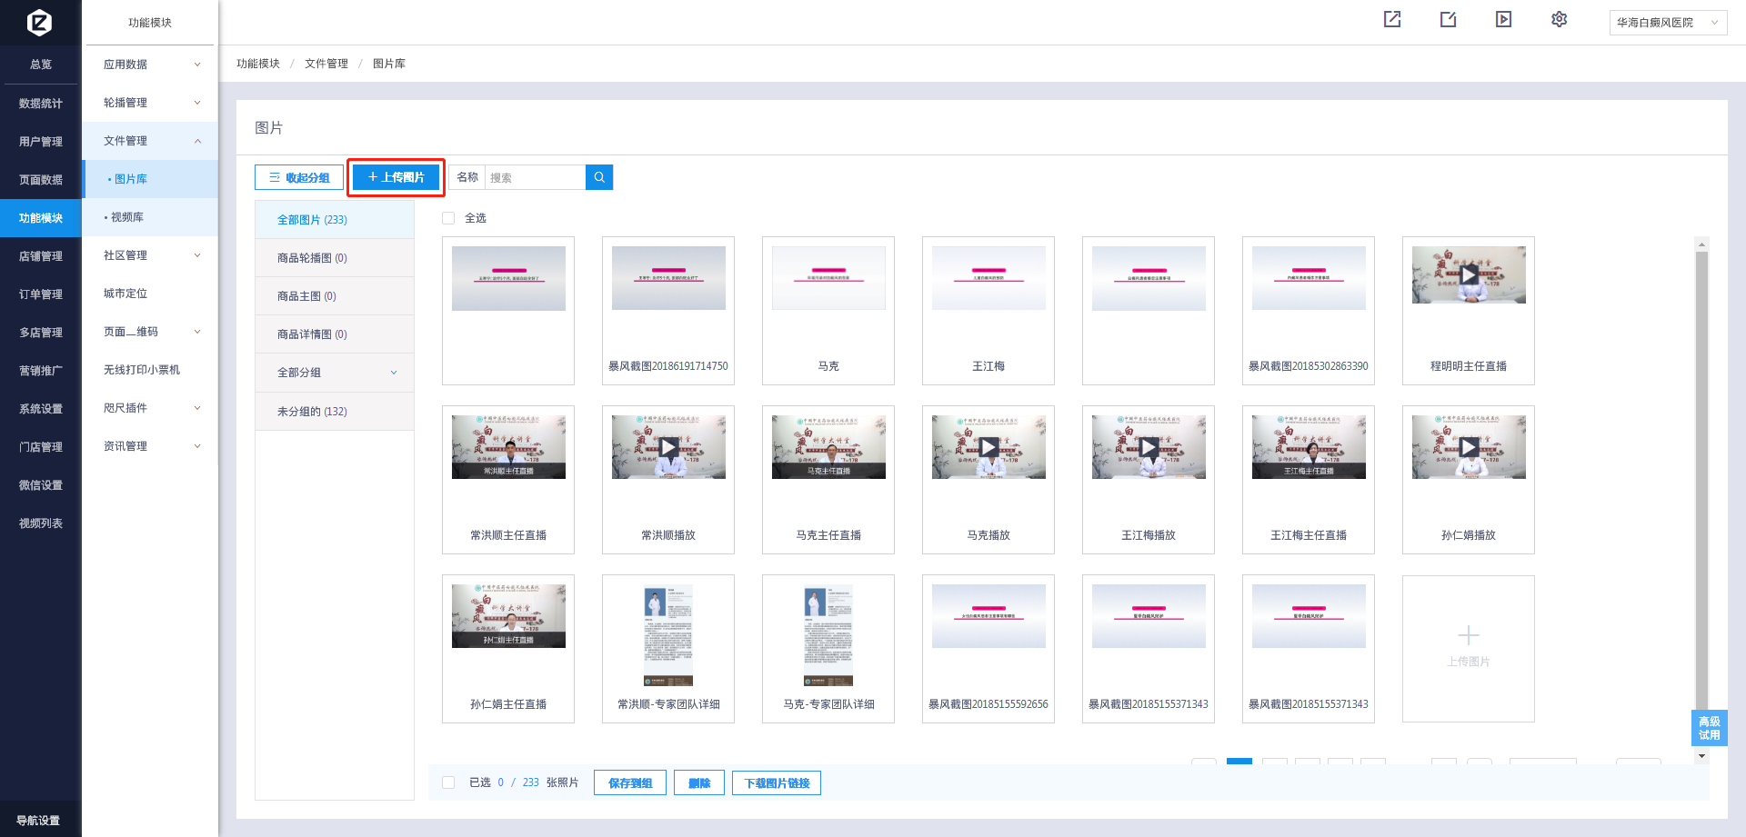
Task: Click the open-in-new-window icon in the top bar
Action: tap(1392, 19)
